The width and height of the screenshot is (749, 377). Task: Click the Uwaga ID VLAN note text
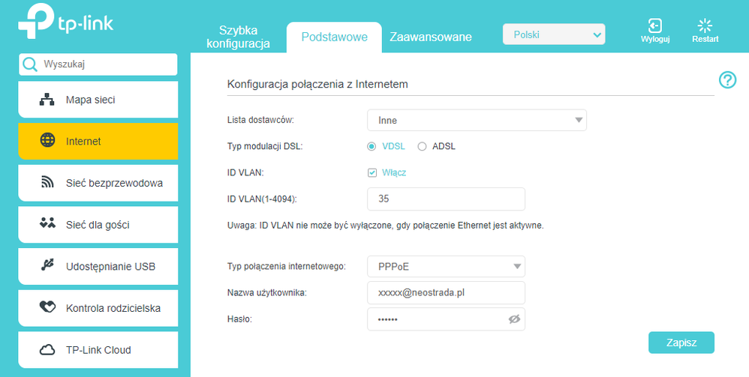386,226
